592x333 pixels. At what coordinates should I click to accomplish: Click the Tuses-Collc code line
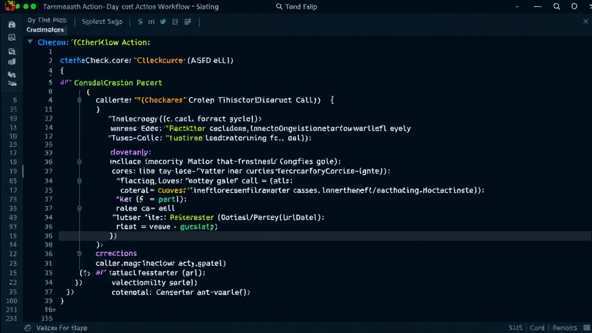[209, 138]
